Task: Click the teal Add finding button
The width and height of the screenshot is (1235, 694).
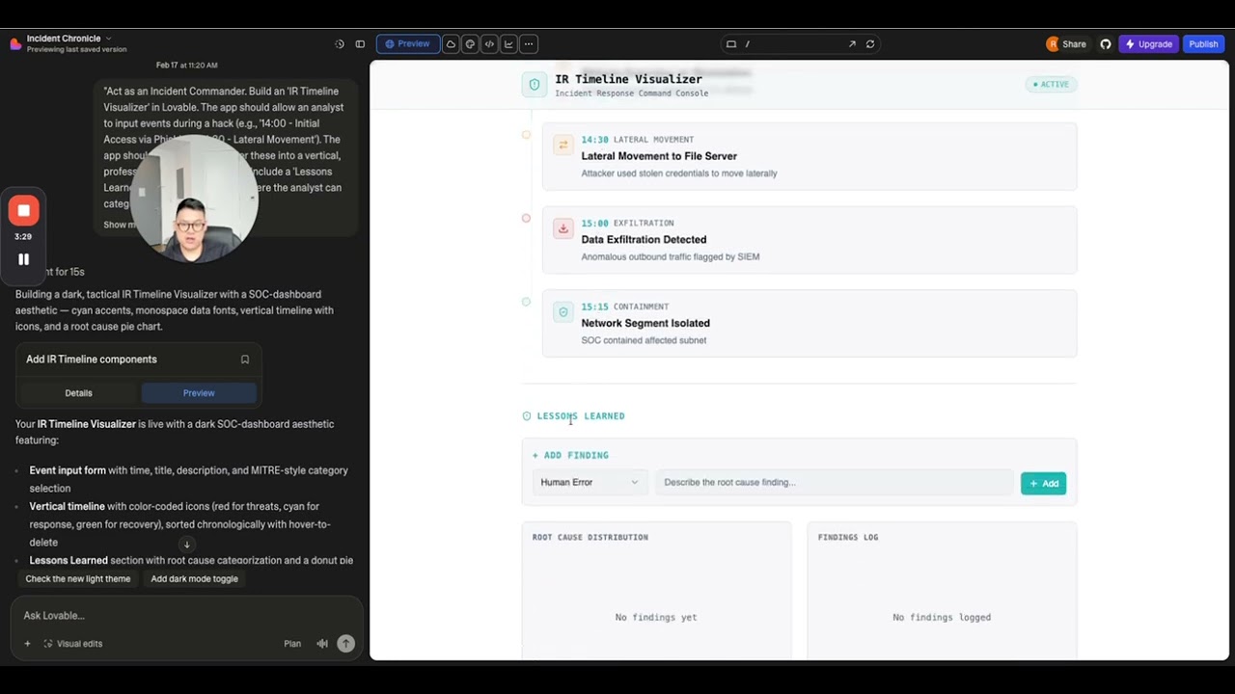Action: [1043, 483]
